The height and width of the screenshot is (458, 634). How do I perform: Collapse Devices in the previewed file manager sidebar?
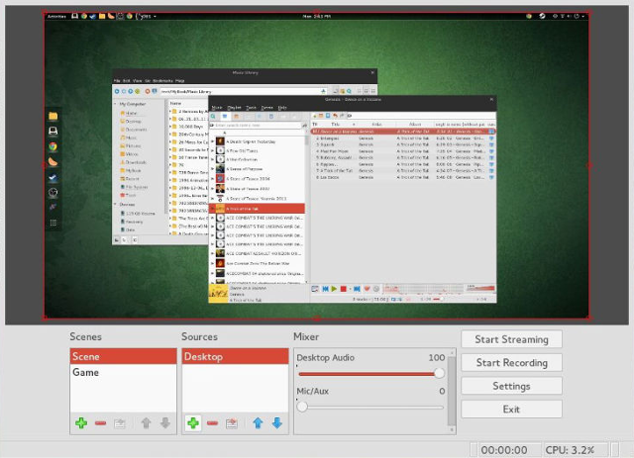pyautogui.click(x=115, y=205)
